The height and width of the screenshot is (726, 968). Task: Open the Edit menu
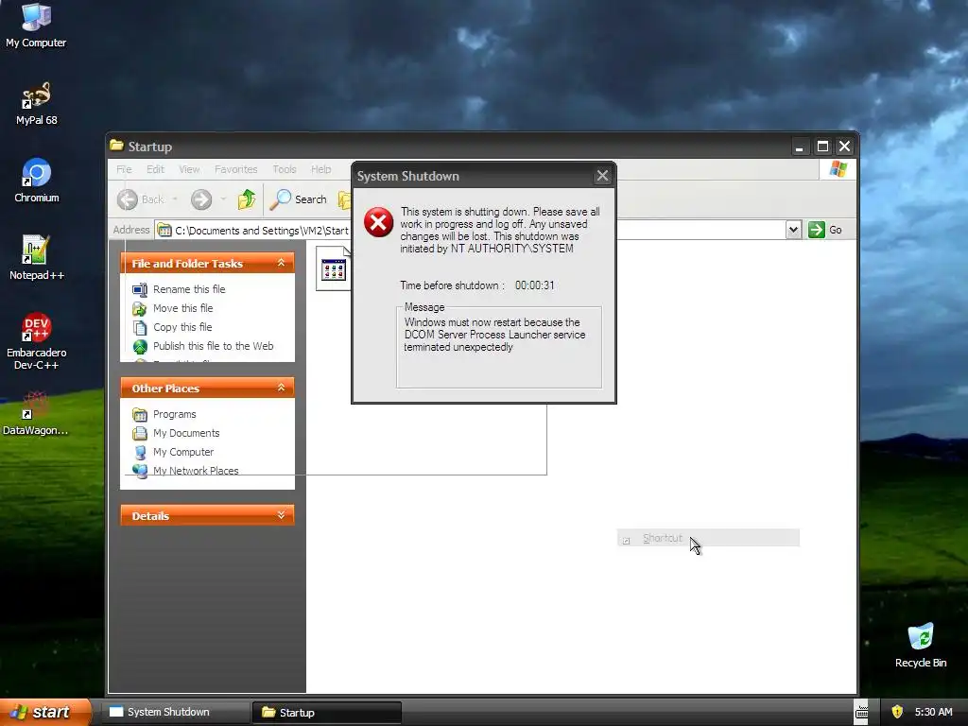(x=155, y=169)
